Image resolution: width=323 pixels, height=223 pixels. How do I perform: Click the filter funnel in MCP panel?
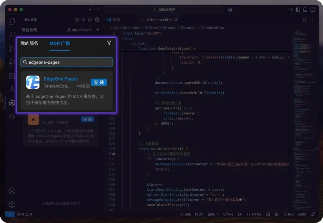coord(109,43)
